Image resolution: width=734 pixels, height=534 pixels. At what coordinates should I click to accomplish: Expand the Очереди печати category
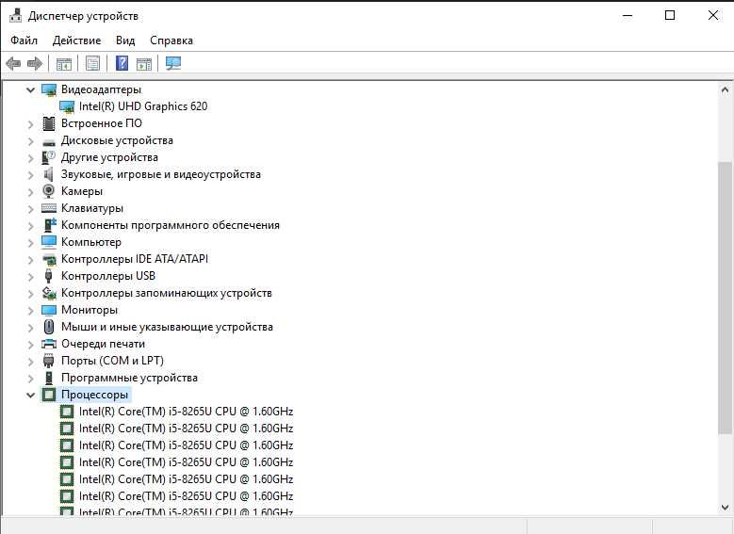(30, 345)
